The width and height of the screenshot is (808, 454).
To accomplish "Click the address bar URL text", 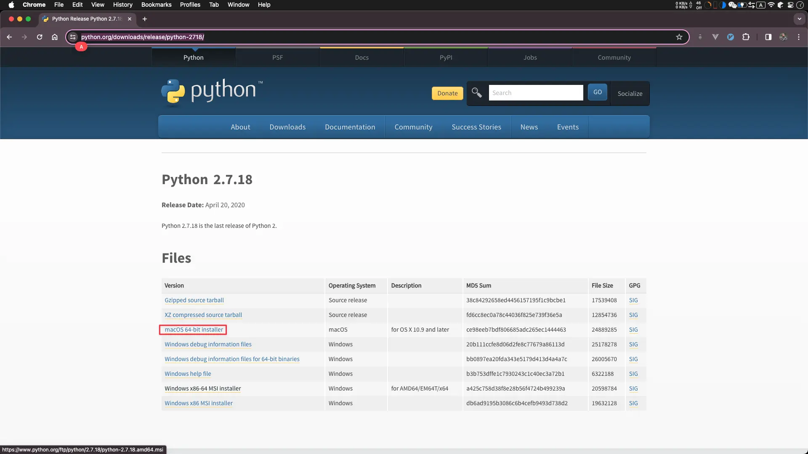I will (143, 37).
